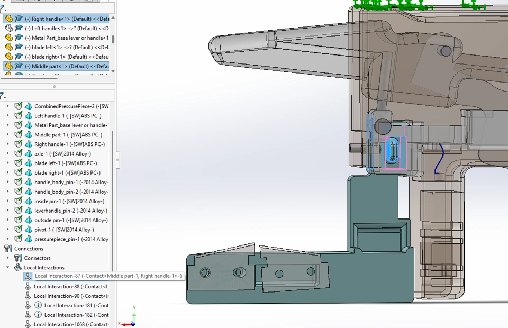The height and width of the screenshot is (328, 508).
Task: Select the Connections folder label
Action: click(x=29, y=248)
